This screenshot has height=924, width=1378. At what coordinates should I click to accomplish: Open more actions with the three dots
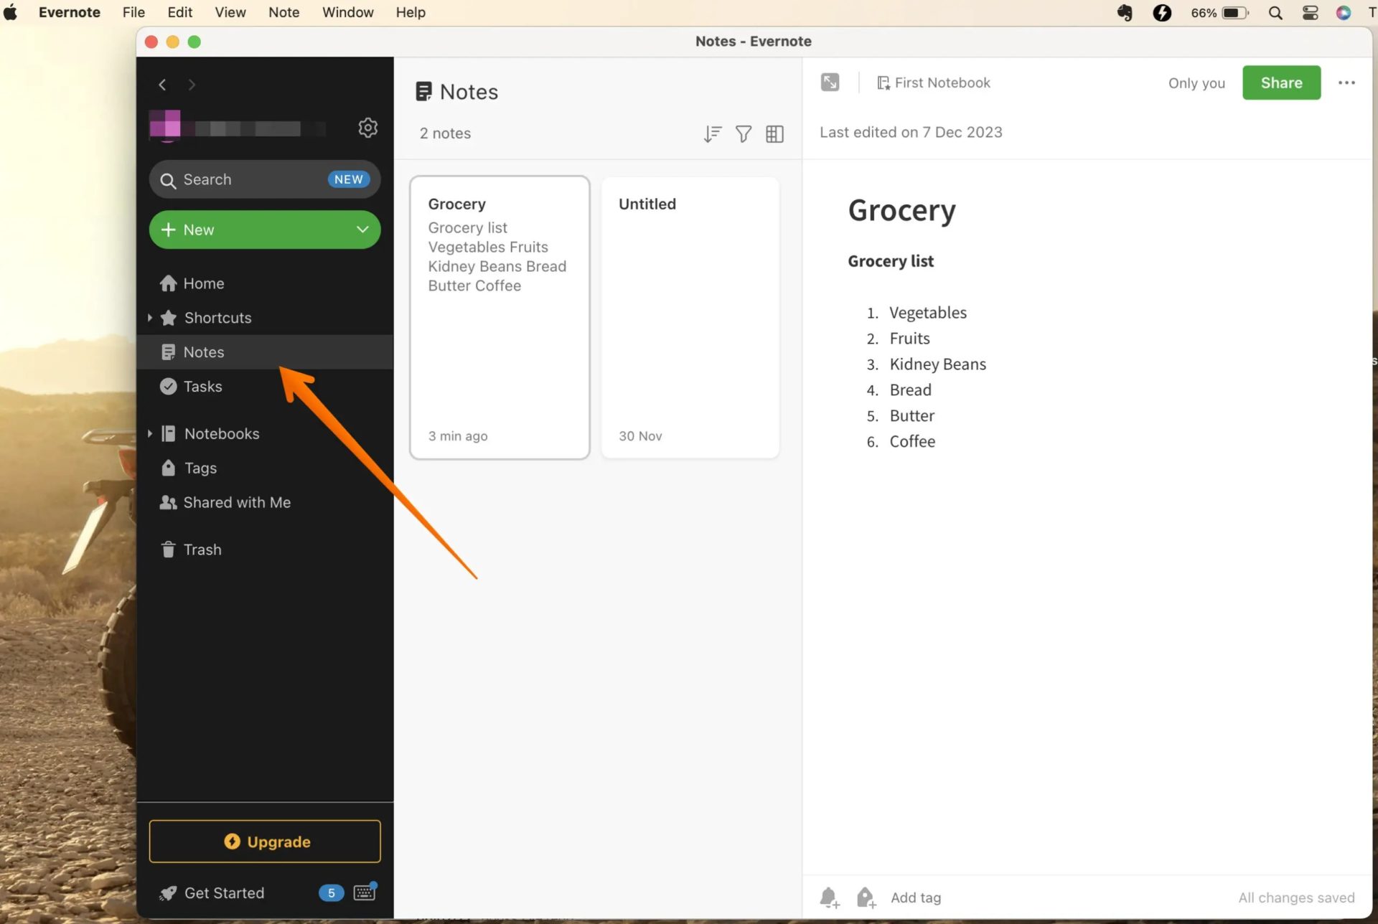(1346, 82)
